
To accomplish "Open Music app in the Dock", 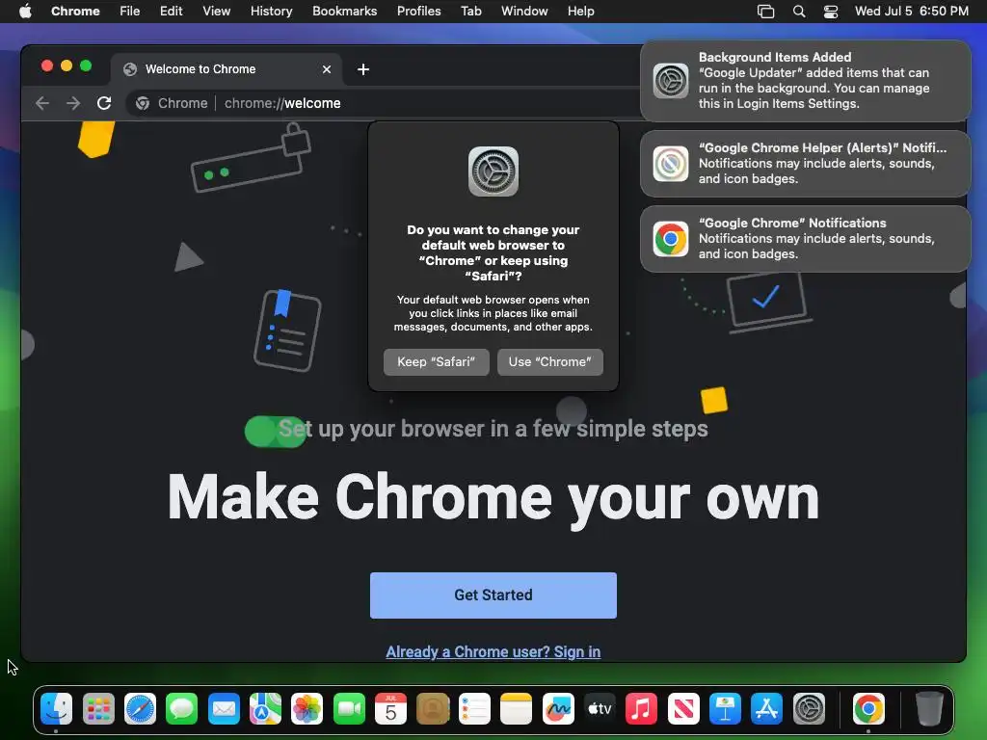I will (x=641, y=708).
